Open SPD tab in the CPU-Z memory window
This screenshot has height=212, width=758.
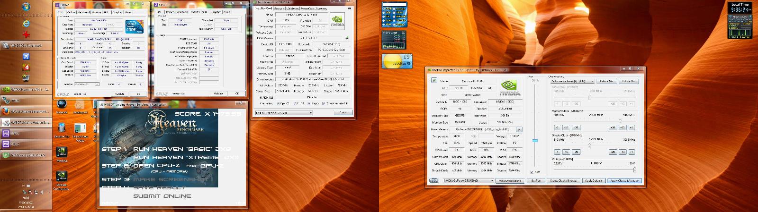[x=205, y=12]
